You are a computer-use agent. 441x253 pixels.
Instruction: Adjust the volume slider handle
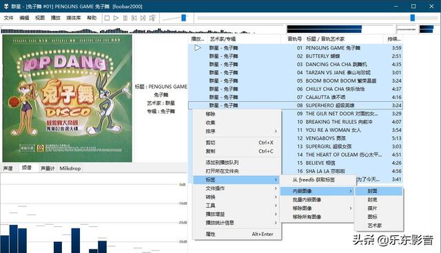coord(183,18)
